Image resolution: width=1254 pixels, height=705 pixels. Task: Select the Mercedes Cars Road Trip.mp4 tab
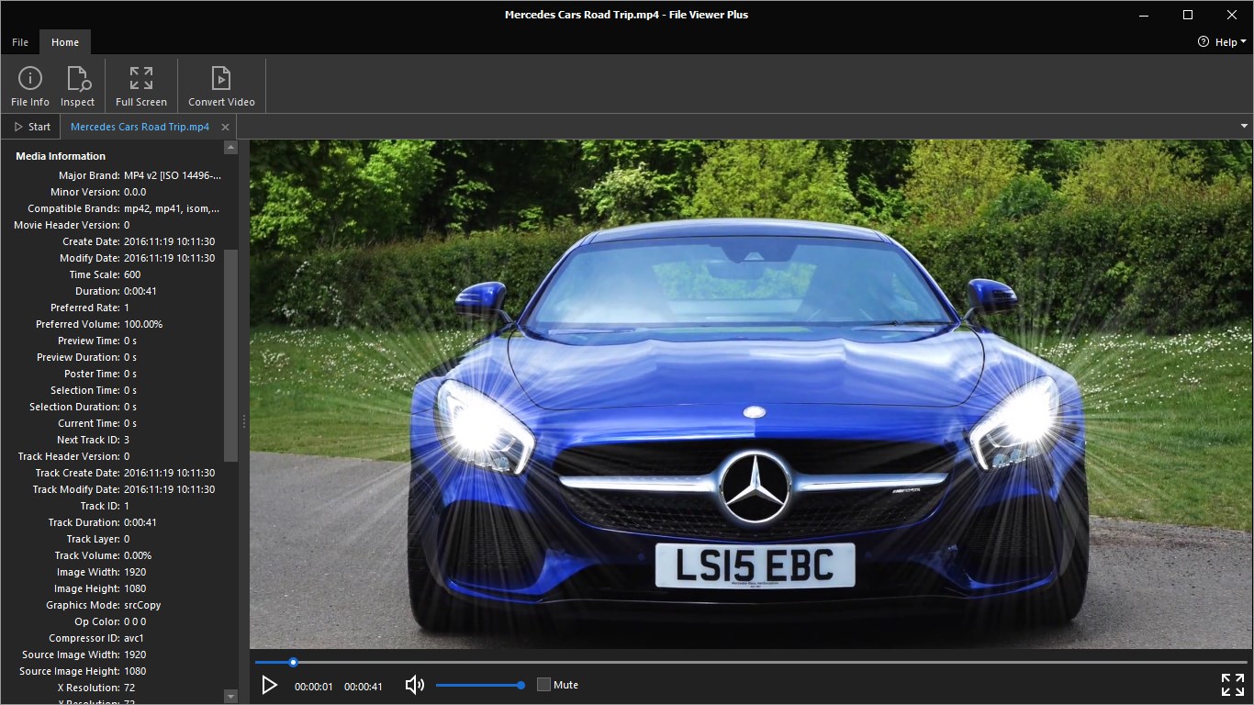pos(140,127)
